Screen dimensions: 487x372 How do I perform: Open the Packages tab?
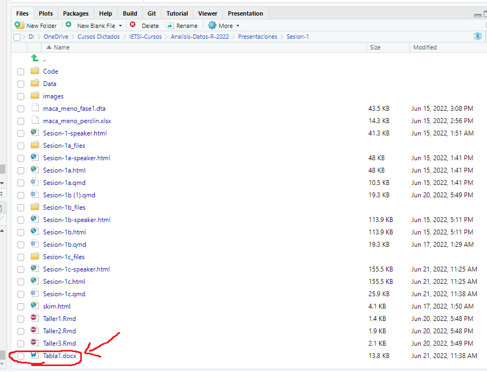click(x=75, y=13)
